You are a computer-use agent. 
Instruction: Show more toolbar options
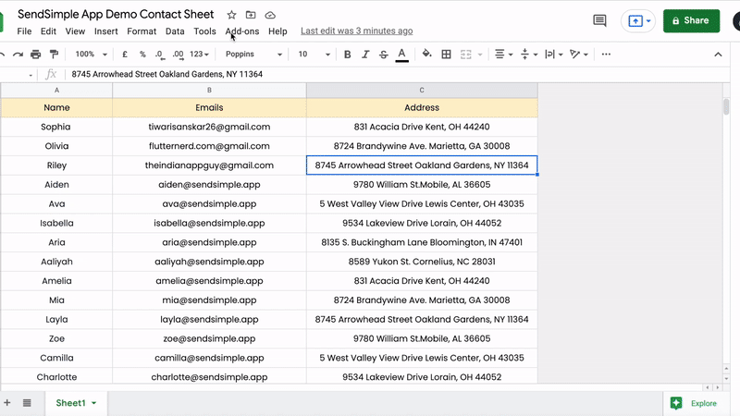tap(606, 55)
